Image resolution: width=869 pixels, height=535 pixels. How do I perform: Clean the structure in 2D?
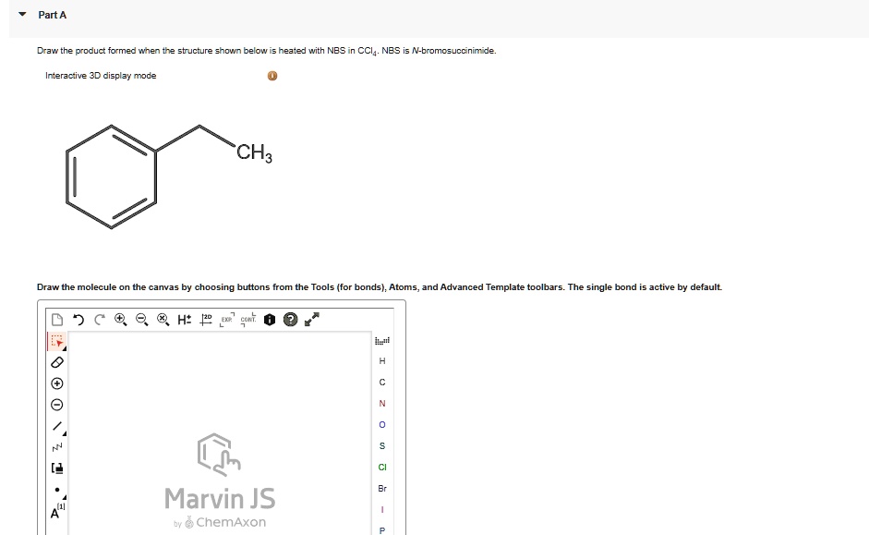(207, 318)
